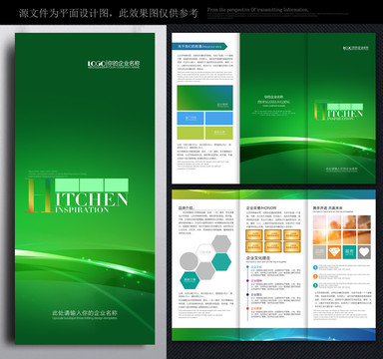
Task: Click the white heart icon tile
Action: [364, 252]
